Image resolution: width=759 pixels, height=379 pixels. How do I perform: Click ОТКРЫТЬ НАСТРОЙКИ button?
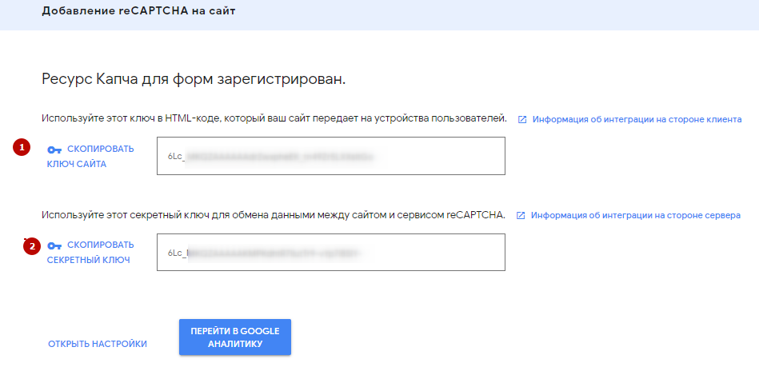coord(98,344)
